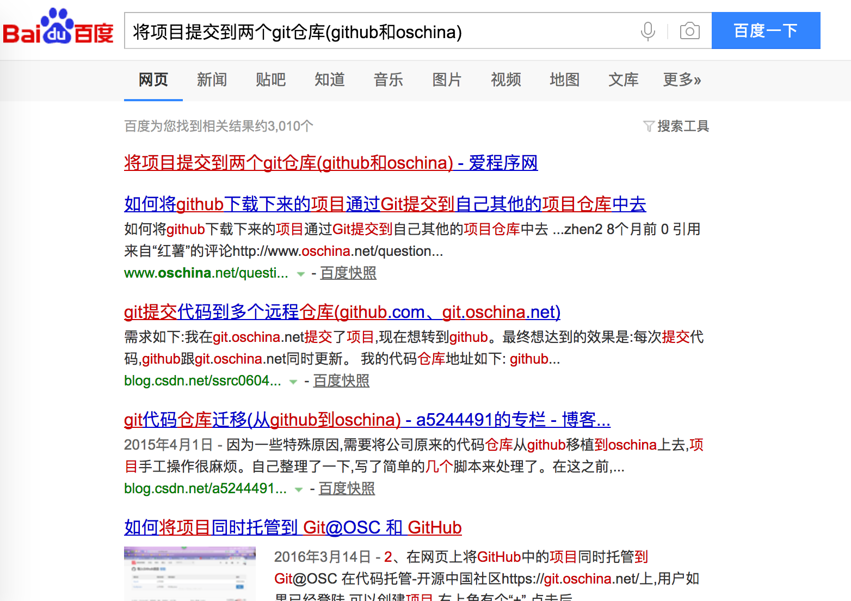The image size is (851, 601).
Task: Switch to the 音乐 tab
Action: point(388,80)
